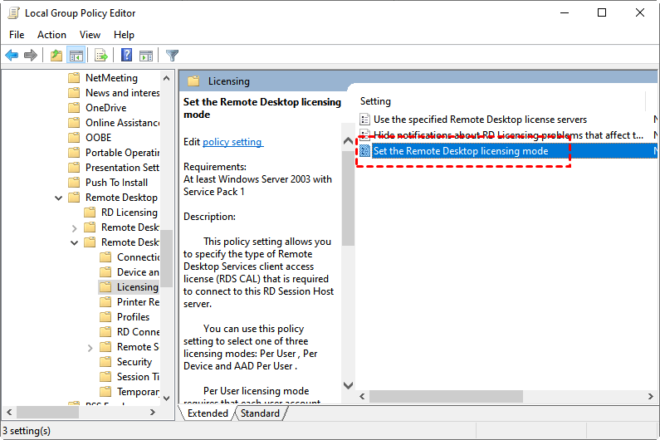Click tree pane horizontal scroll right arrow
The width and height of the screenshot is (660, 440).
153,413
